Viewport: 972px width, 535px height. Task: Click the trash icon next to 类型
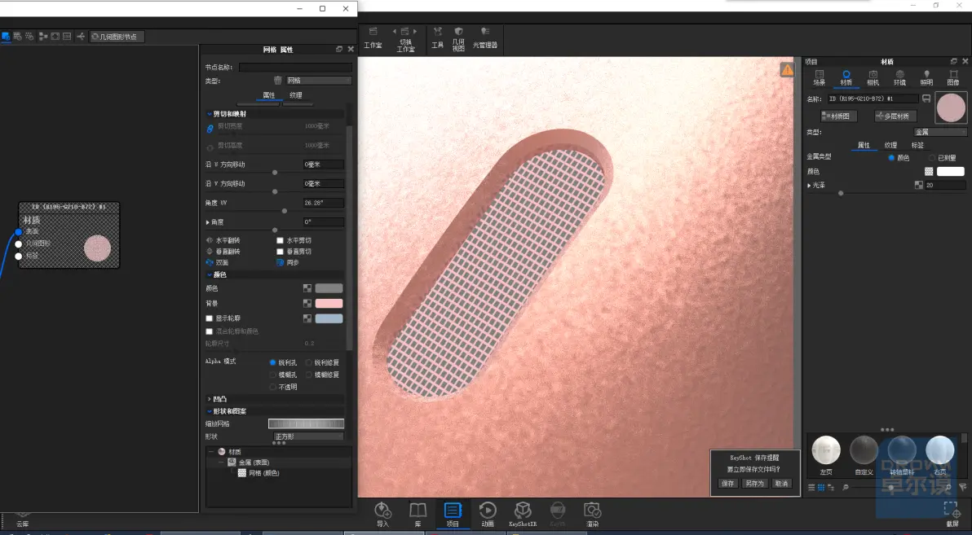point(278,81)
